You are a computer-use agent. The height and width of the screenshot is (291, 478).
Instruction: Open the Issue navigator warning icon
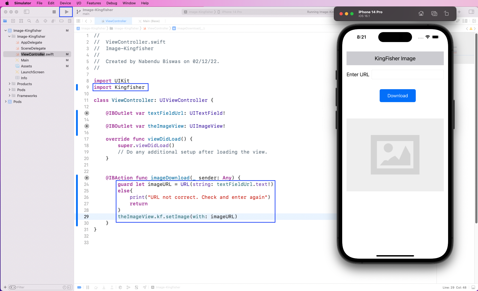coord(37,21)
